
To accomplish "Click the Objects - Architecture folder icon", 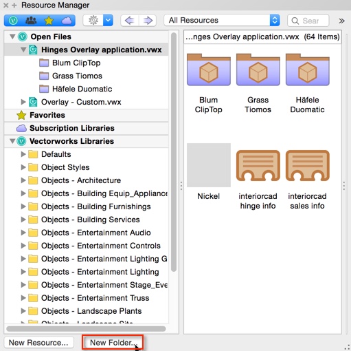I will [x=33, y=180].
